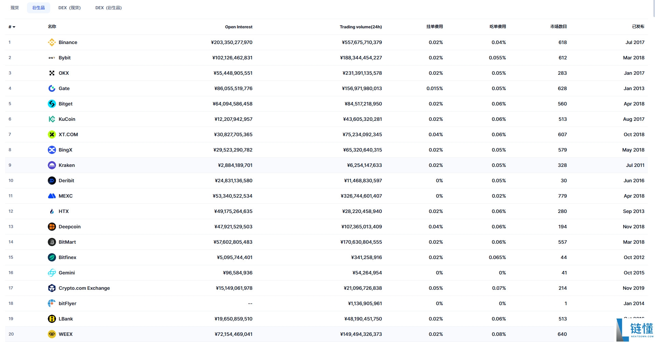
Task: Open the Crypto.com Exchange link
Action: [84, 288]
